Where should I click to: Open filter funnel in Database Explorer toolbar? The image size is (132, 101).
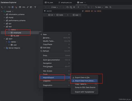point(35,7)
